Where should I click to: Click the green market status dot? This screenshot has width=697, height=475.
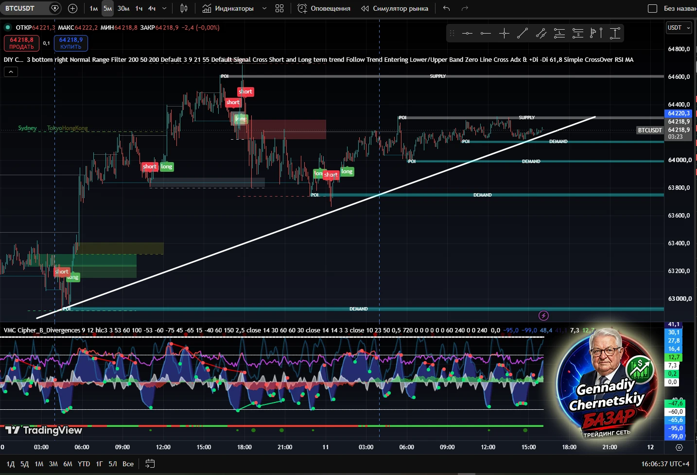[x=8, y=27]
